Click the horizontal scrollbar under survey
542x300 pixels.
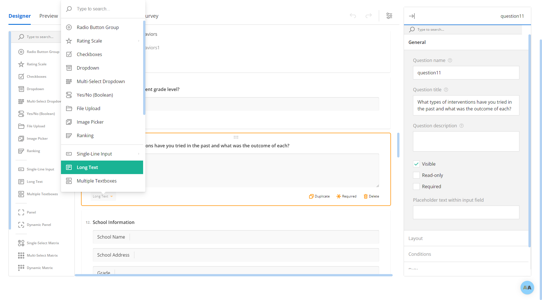(233, 275)
